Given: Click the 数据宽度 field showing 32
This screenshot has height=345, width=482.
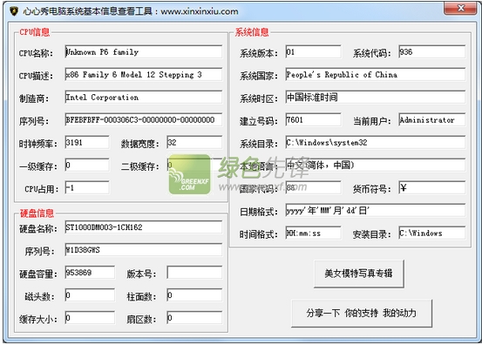Looking at the screenshot, I should 194,143.
